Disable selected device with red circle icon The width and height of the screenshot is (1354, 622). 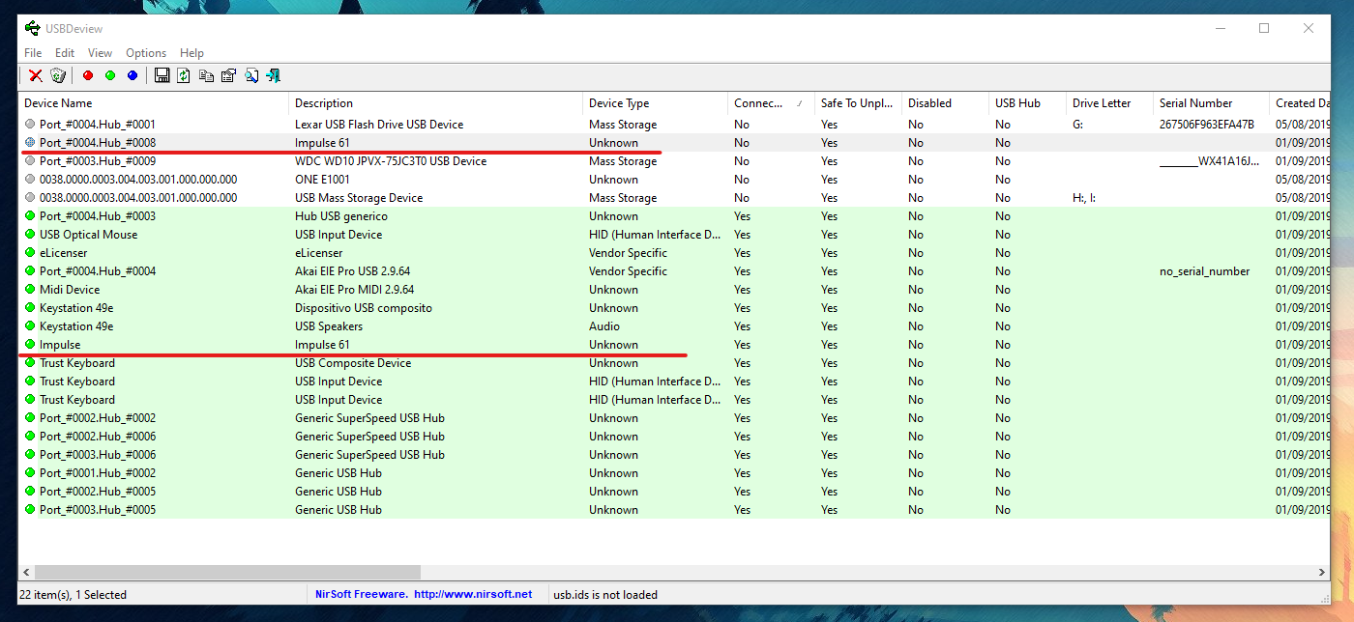click(86, 75)
